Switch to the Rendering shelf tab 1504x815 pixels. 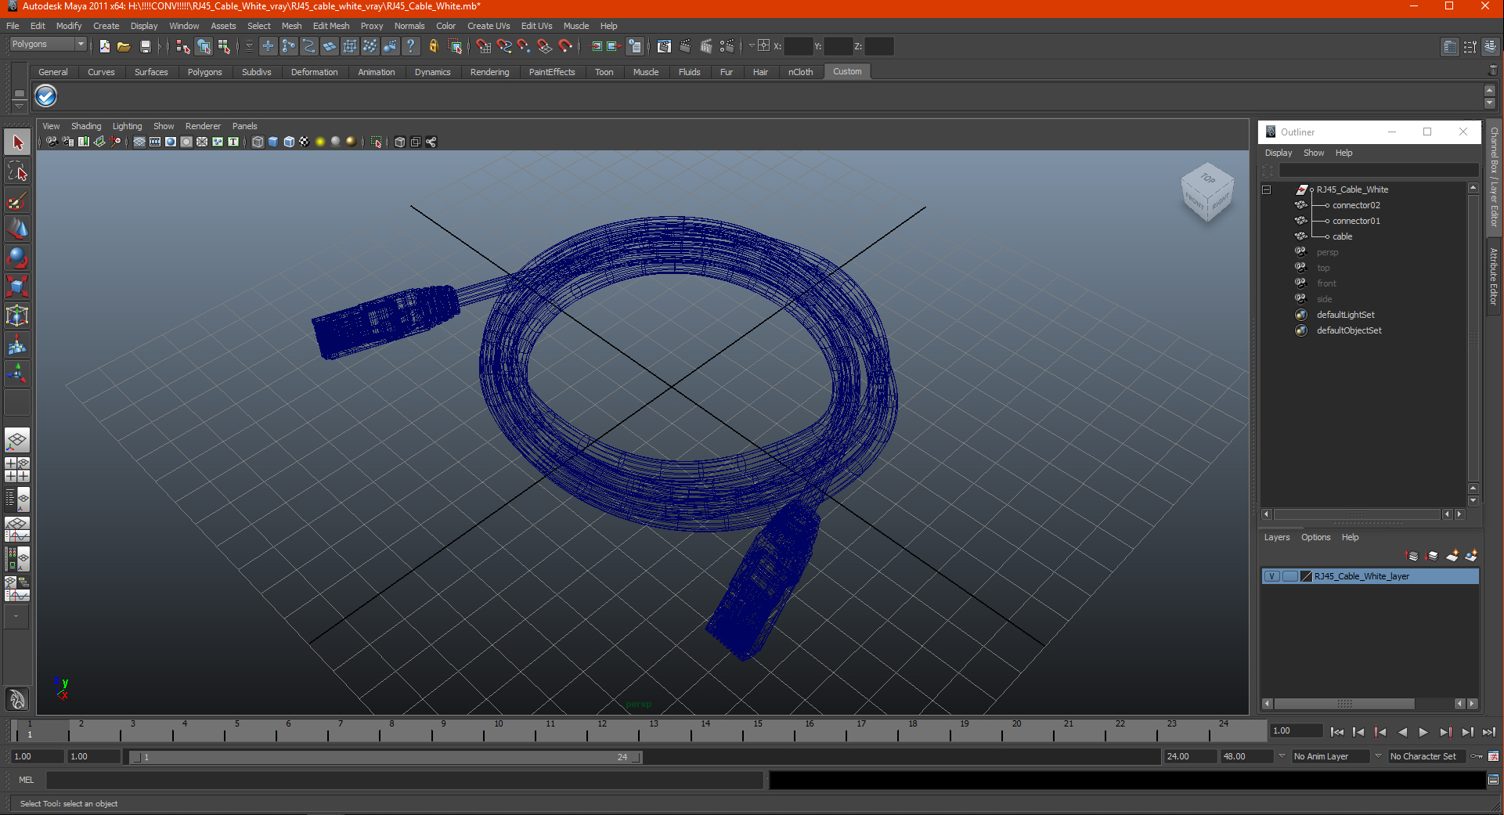(489, 72)
